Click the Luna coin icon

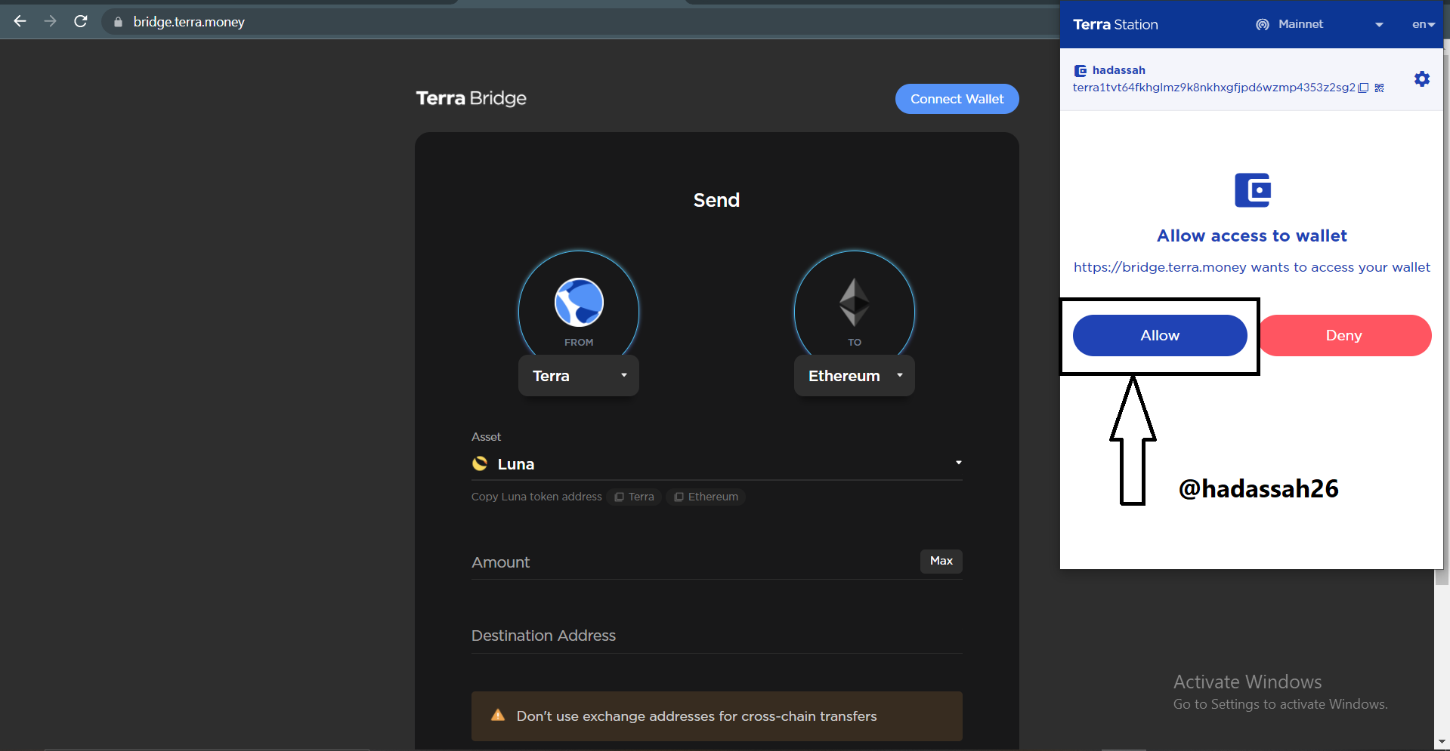pos(480,463)
